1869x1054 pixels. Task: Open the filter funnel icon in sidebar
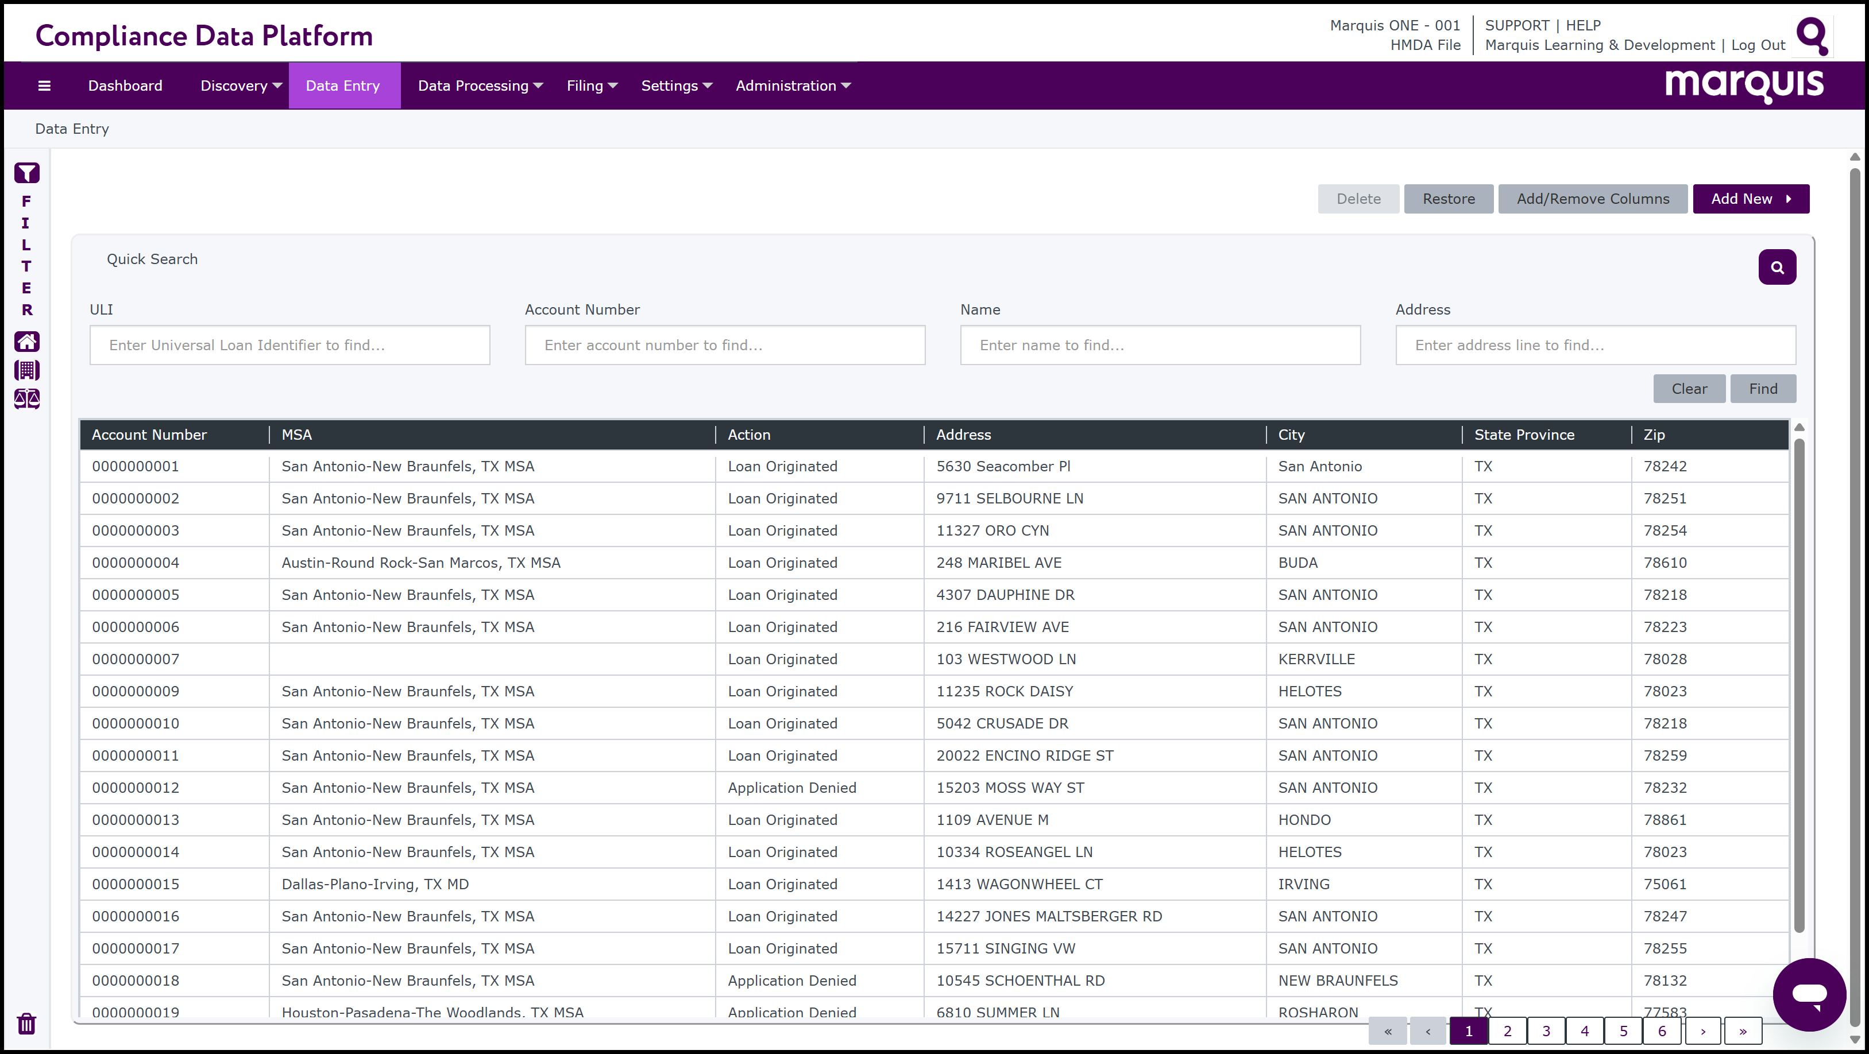[x=27, y=173]
